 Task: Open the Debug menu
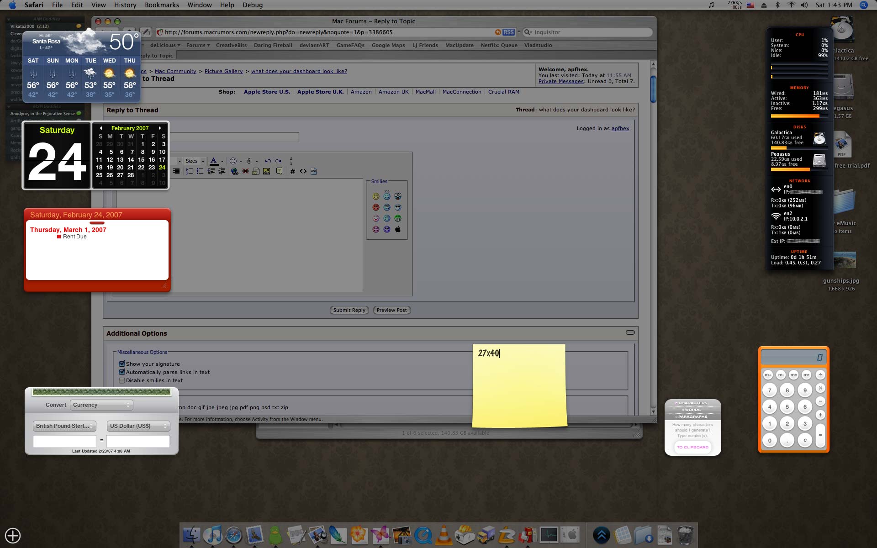coord(253,5)
